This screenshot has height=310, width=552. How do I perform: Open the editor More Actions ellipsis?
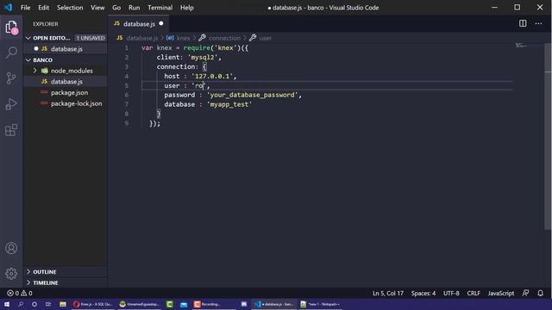tap(538, 23)
